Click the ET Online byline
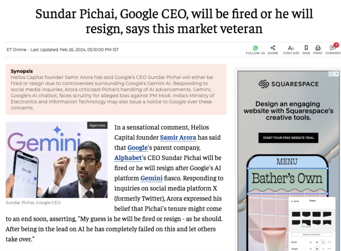Viewport: 341px width, 251px height. pos(16,50)
